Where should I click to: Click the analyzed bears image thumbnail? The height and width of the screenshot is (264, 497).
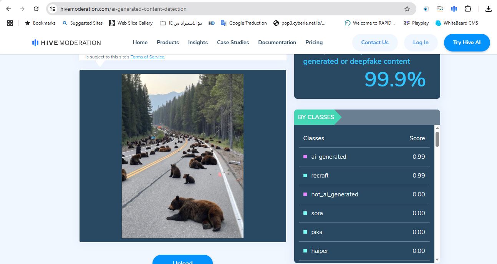182,156
